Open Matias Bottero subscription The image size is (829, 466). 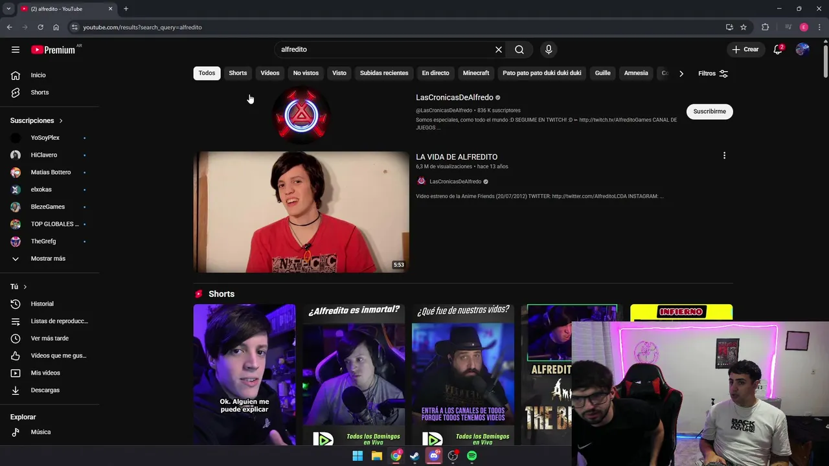tap(52, 172)
